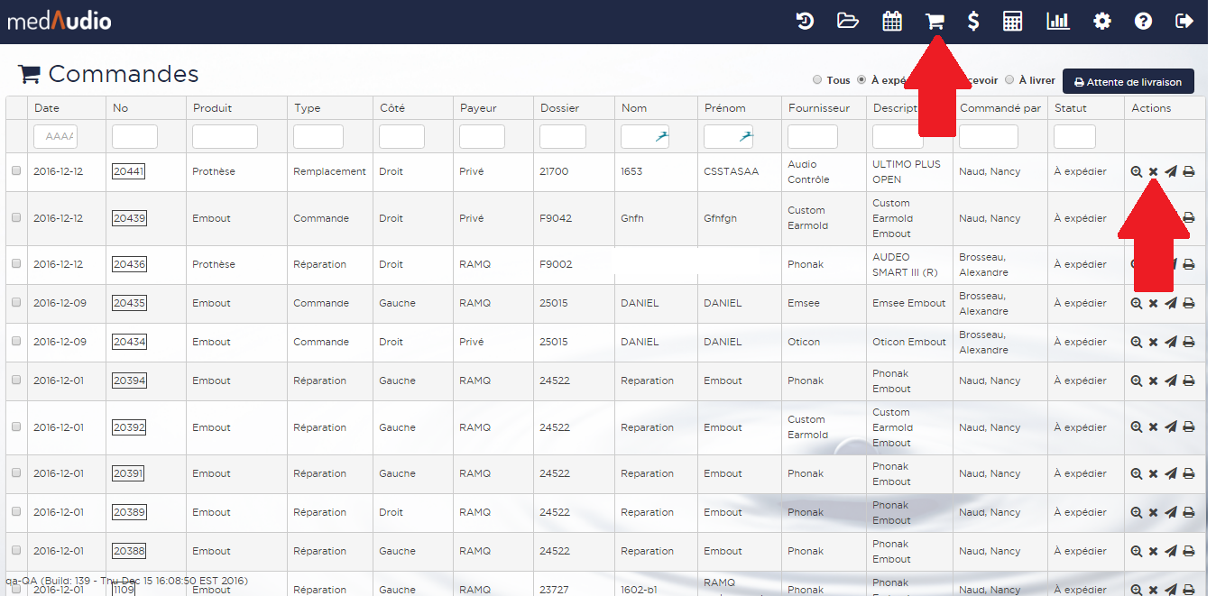View details magnifier for order 20441

tap(1137, 171)
